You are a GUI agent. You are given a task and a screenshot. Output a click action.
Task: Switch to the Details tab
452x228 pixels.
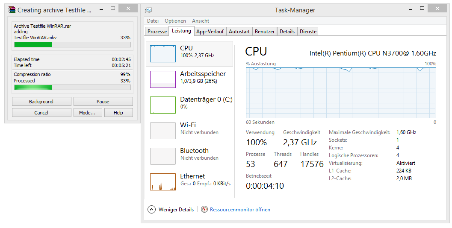click(x=287, y=31)
